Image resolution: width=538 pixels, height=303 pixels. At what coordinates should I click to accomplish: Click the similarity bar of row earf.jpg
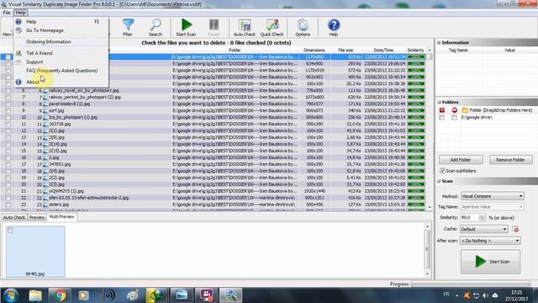(416, 110)
